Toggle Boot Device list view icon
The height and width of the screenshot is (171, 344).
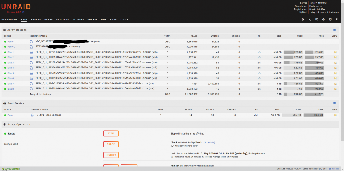[x=334, y=103]
